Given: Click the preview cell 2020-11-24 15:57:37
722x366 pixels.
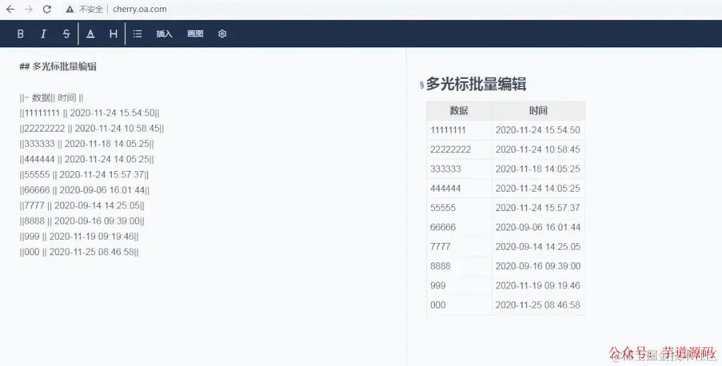Looking at the screenshot, I should pyautogui.click(x=538, y=208).
